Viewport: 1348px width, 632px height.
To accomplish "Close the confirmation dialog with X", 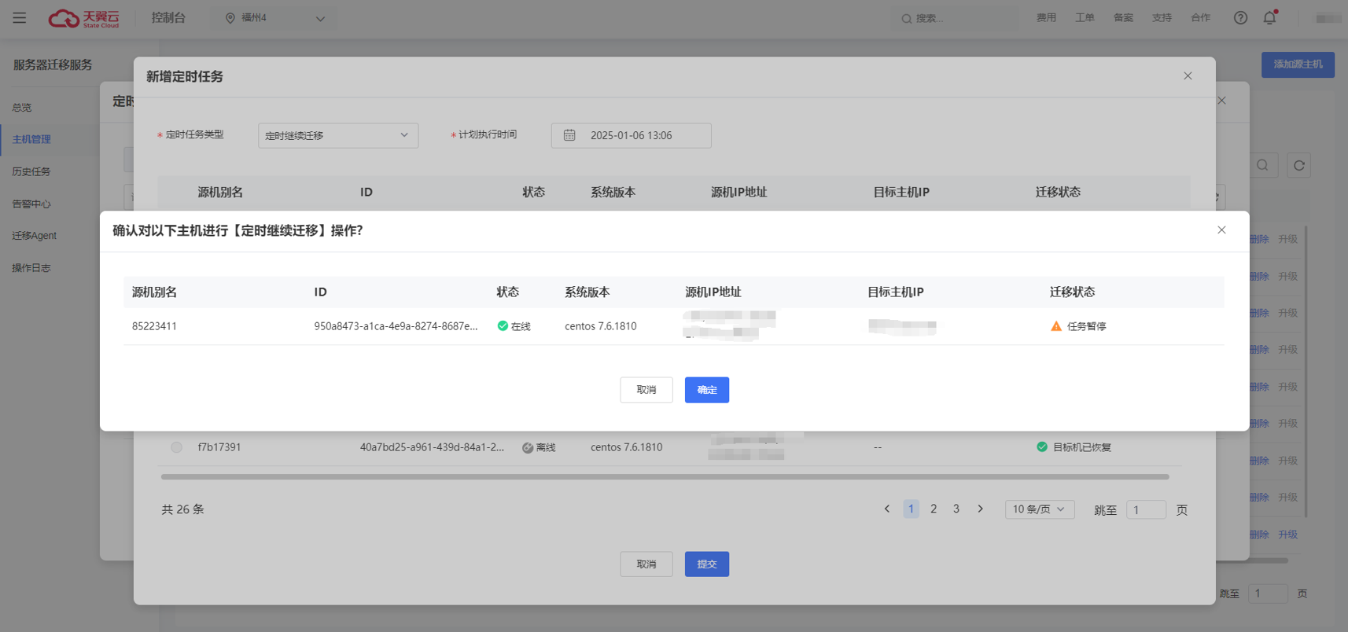I will click(x=1221, y=230).
